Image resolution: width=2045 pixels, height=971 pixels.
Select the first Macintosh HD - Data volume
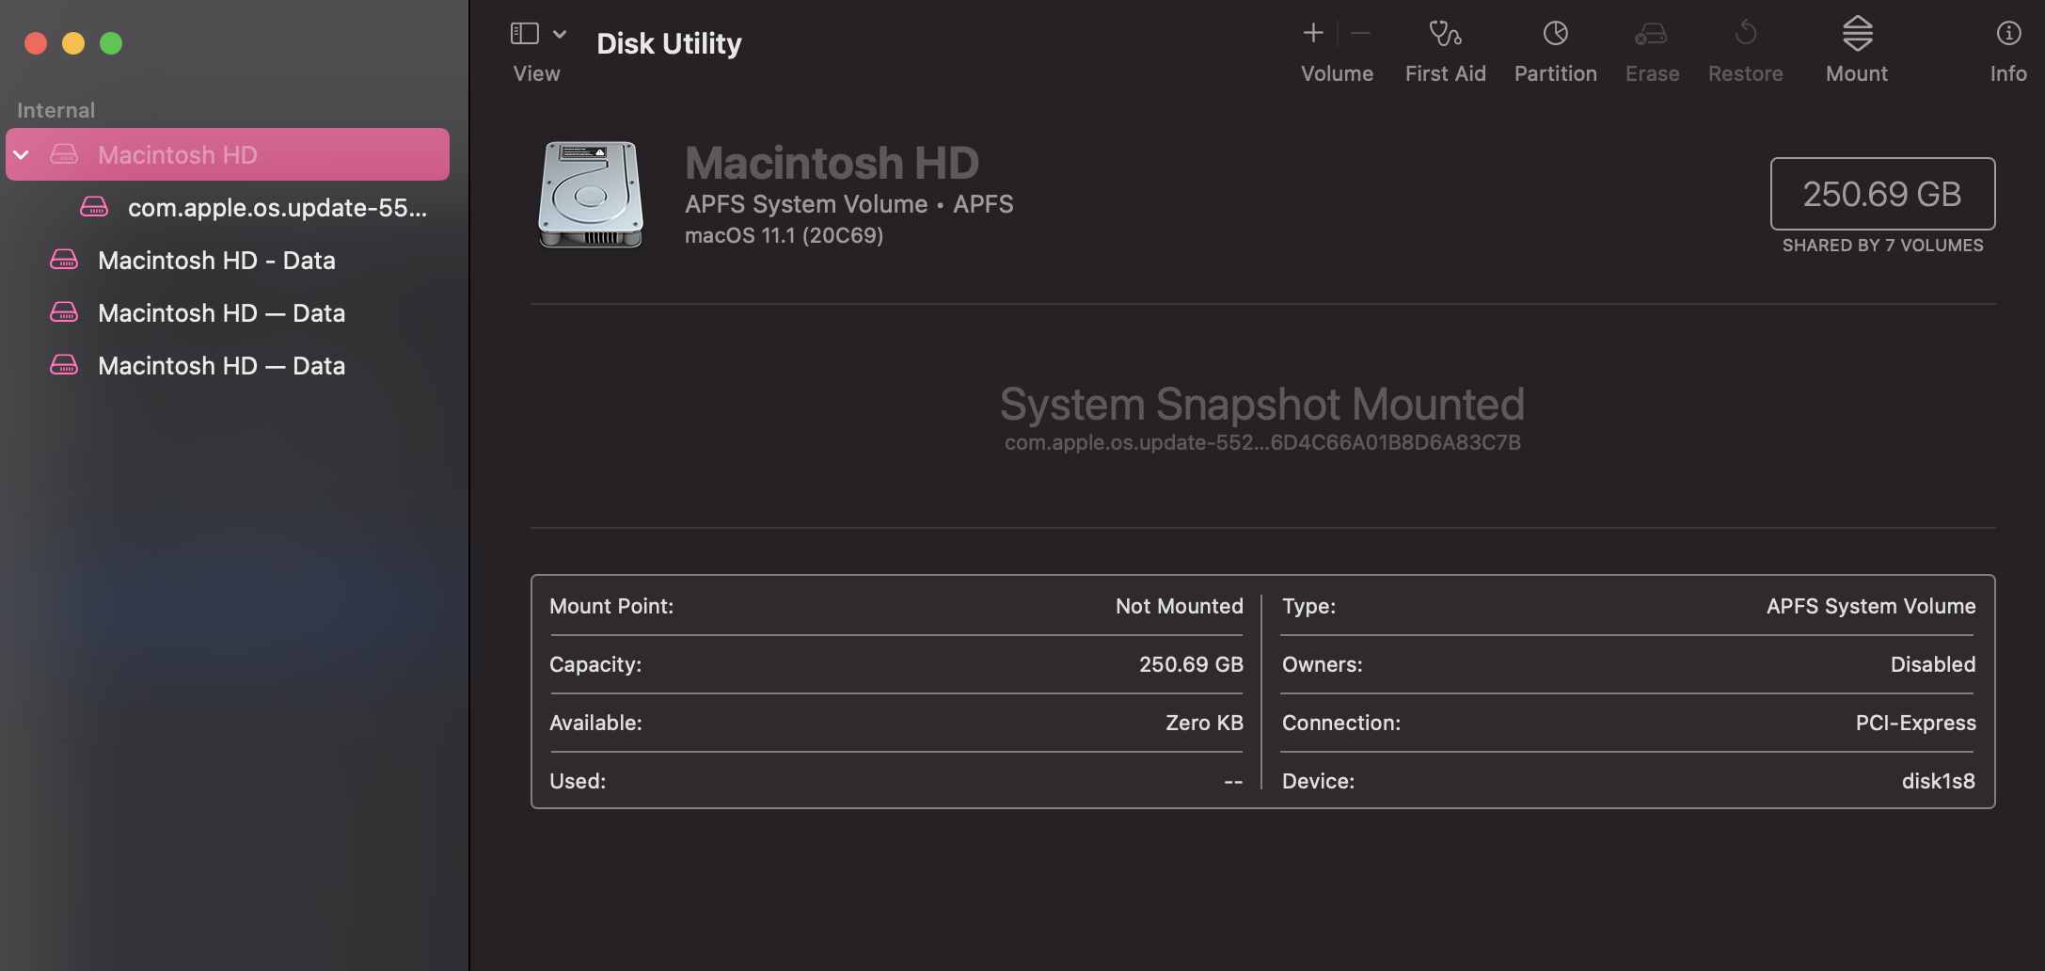[216, 261]
